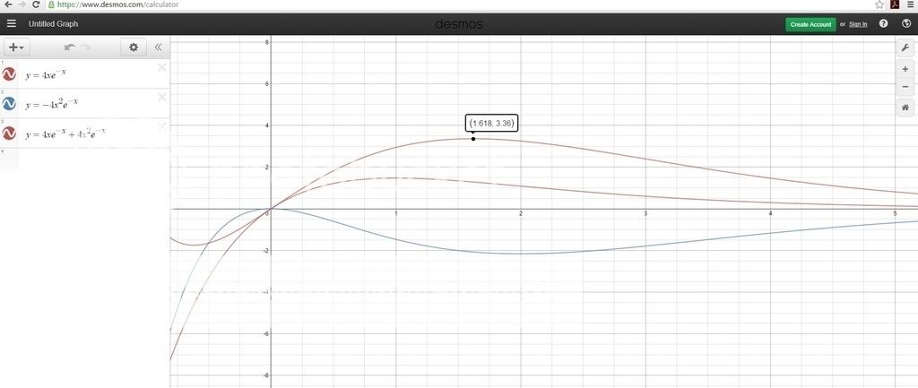Hide the blue y = -4x²e^-x graph
Image resolution: width=918 pixels, height=388 pixels.
pos(9,104)
